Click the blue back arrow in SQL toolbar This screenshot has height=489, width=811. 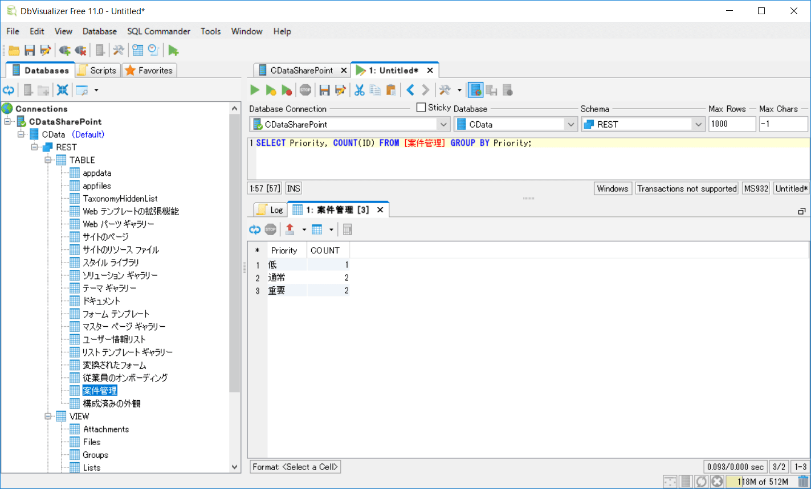[410, 90]
